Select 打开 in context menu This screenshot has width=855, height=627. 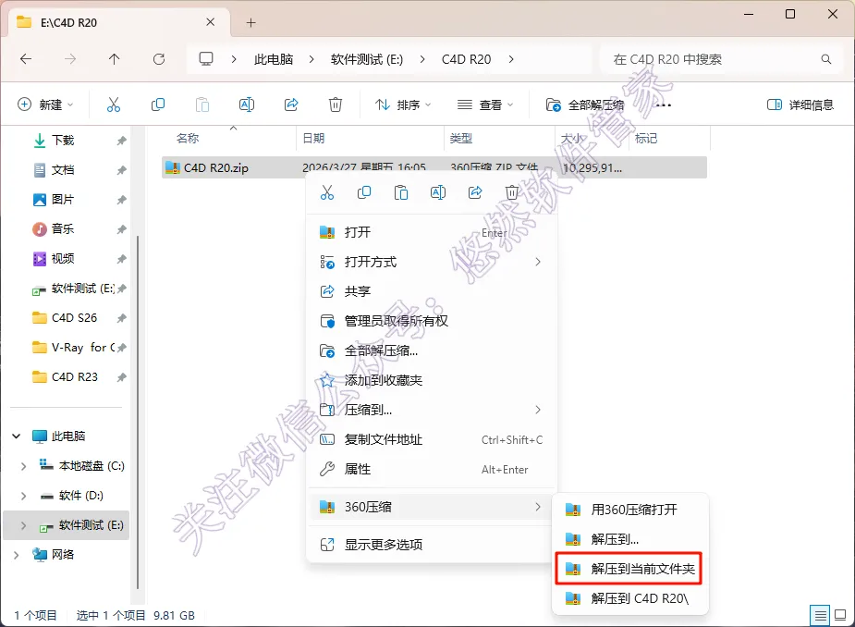432,232
